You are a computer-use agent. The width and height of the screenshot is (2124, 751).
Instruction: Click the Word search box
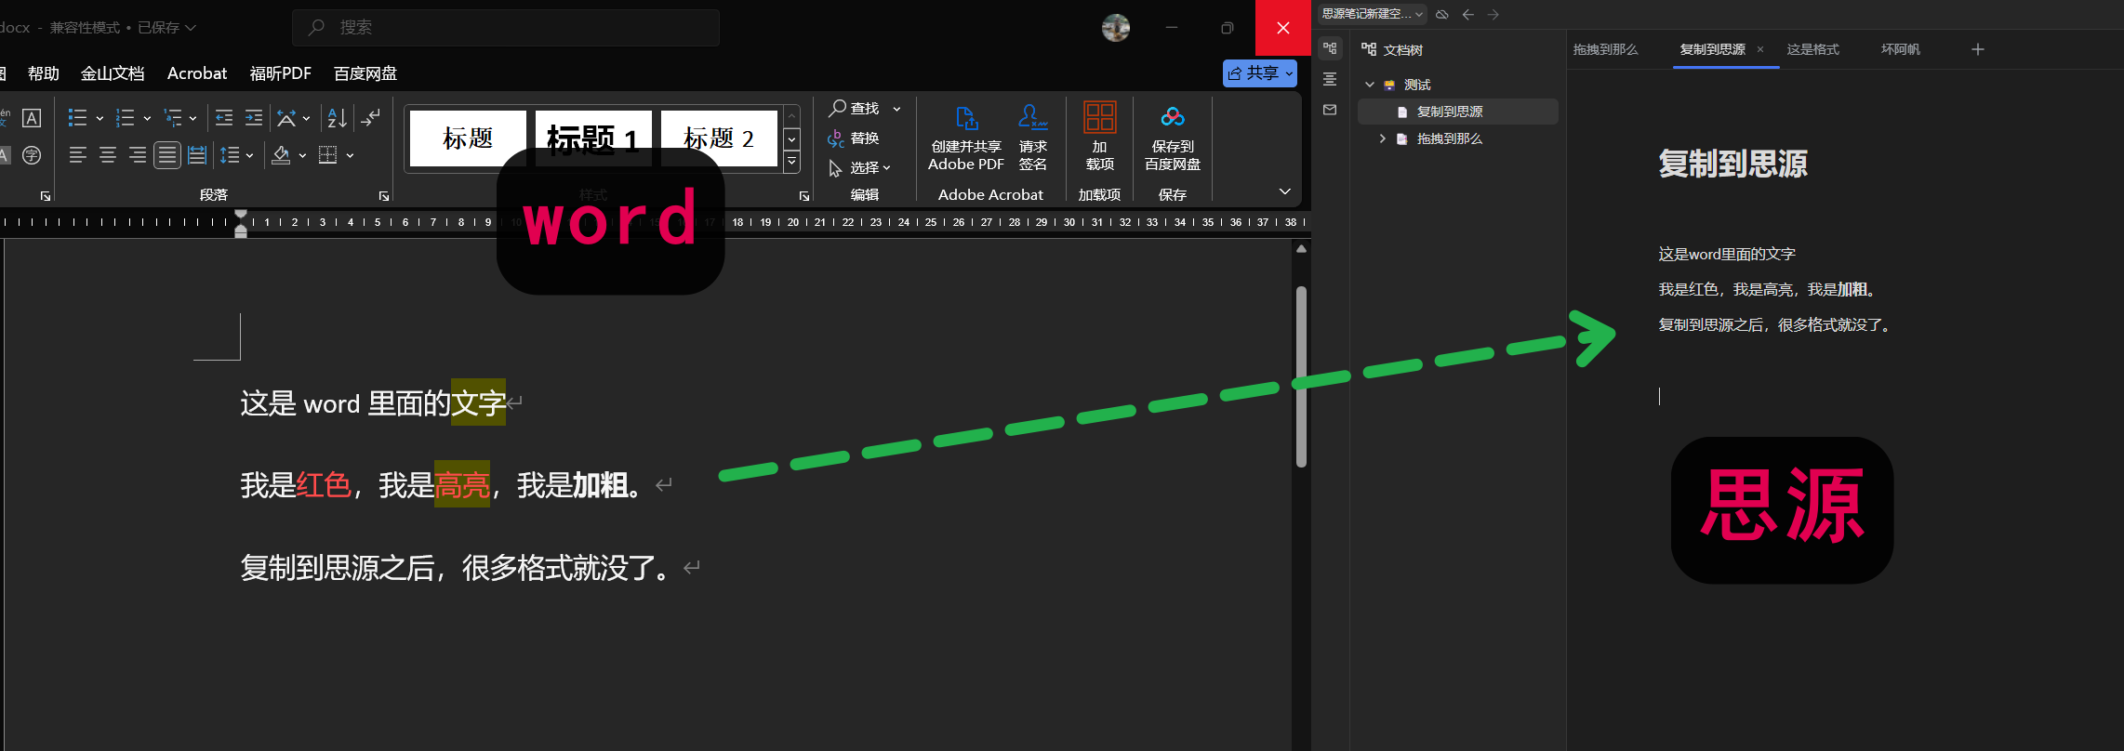(506, 28)
